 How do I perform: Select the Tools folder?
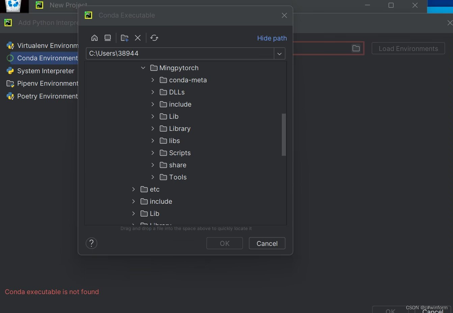[x=173, y=177]
